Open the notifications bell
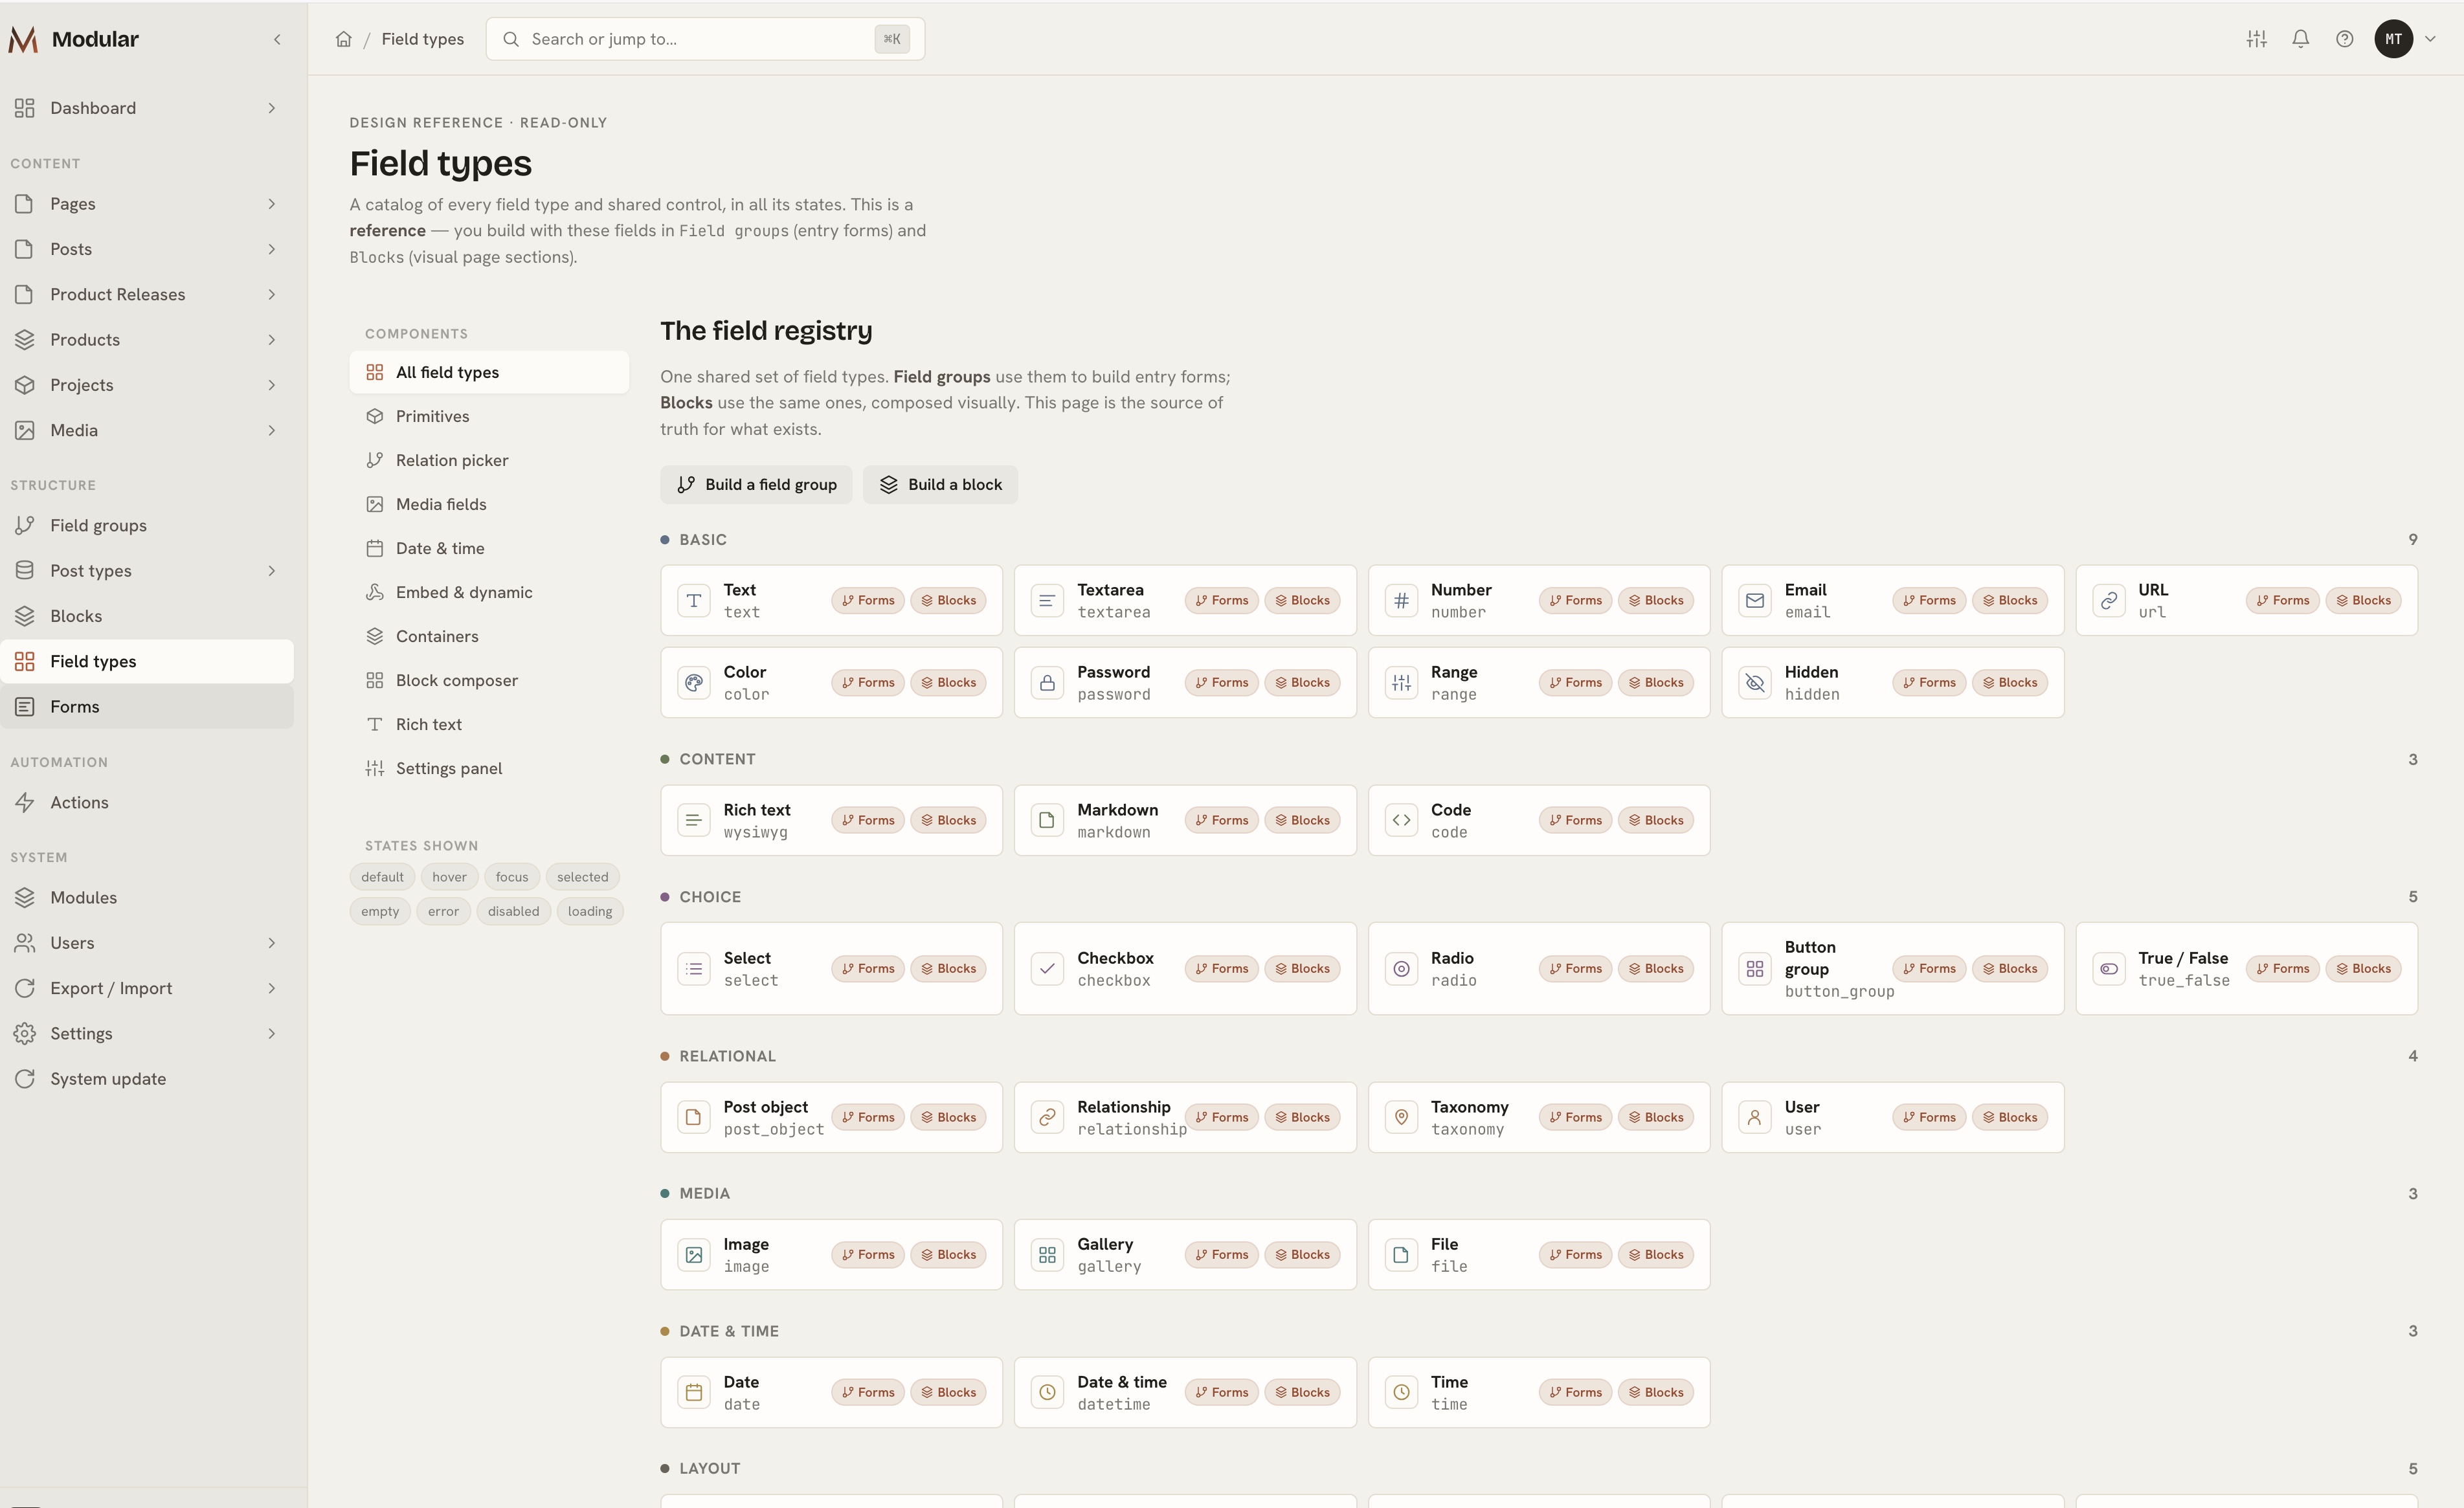2464x1508 pixels. click(2300, 39)
